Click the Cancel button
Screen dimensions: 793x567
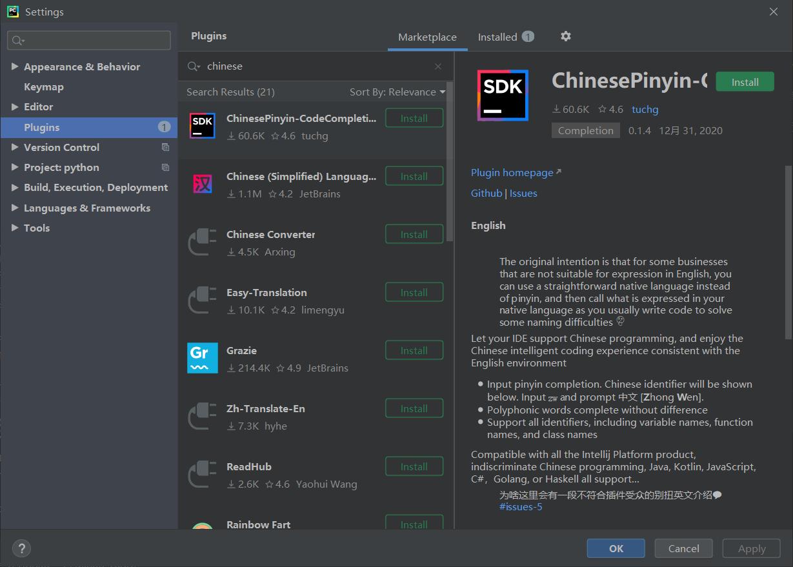684,548
